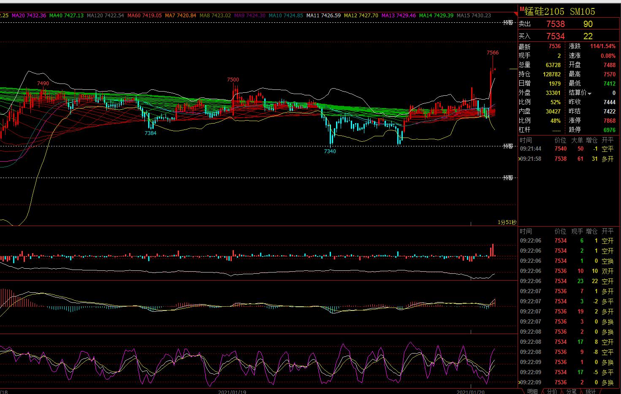Select the 预警 alert label near 7340 low
Viewport: 621px width, 394px height.
point(508,146)
